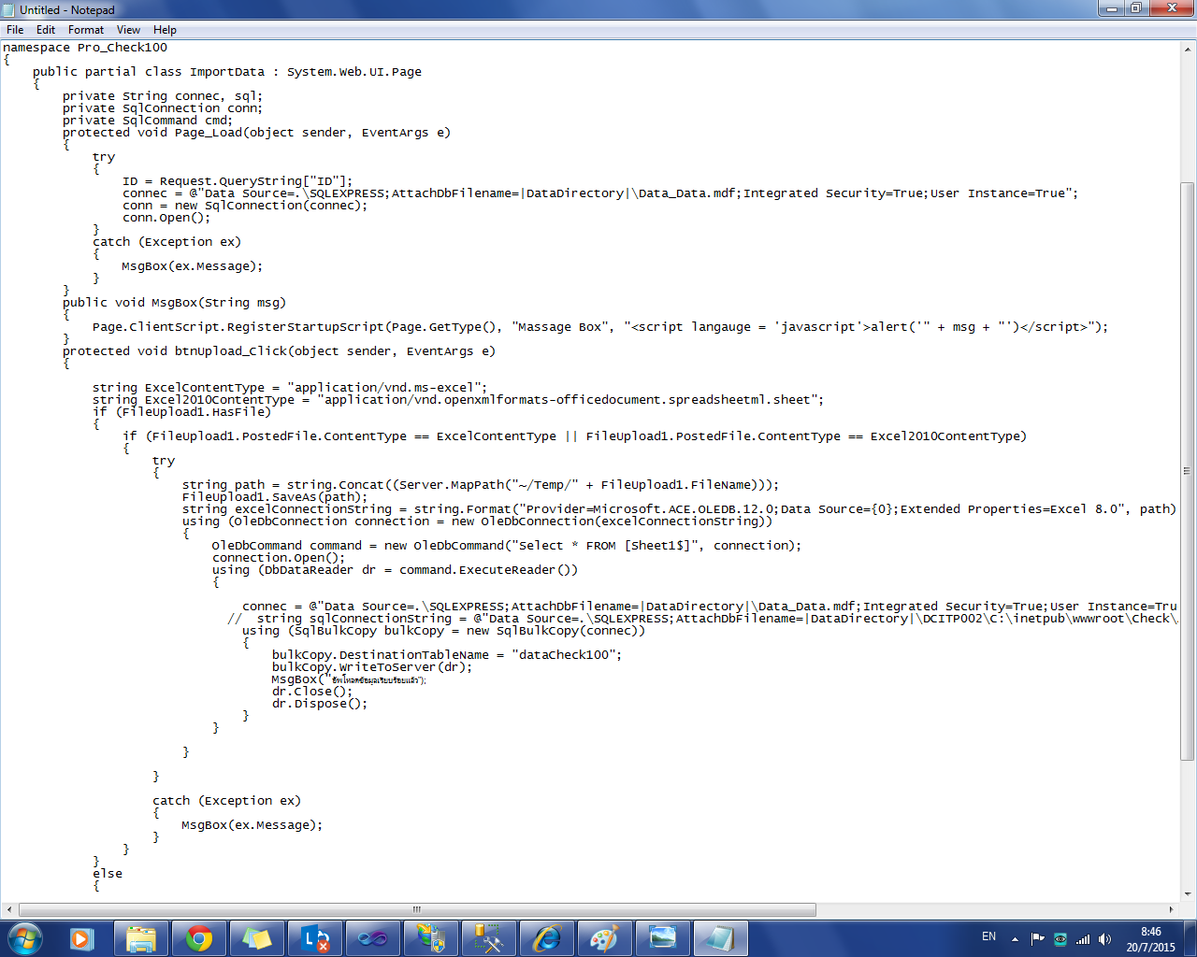This screenshot has width=1197, height=957.
Task: Click the 'dr.Dispose();' line
Action: [x=320, y=704]
